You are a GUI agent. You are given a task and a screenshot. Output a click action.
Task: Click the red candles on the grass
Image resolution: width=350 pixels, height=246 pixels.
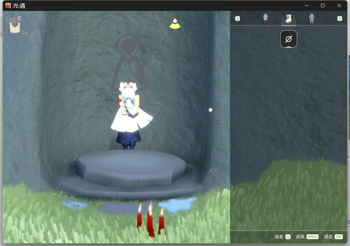point(151,220)
